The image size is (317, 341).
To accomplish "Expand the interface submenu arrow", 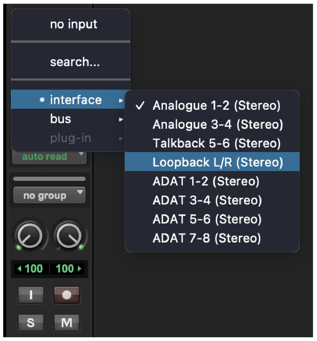I will click(121, 100).
